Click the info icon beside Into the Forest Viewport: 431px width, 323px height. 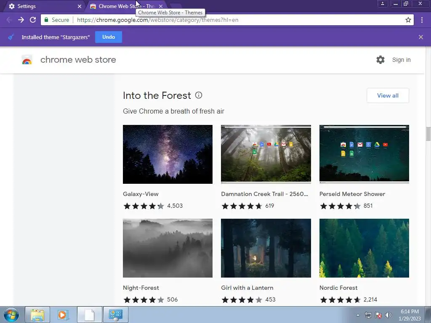click(x=199, y=95)
